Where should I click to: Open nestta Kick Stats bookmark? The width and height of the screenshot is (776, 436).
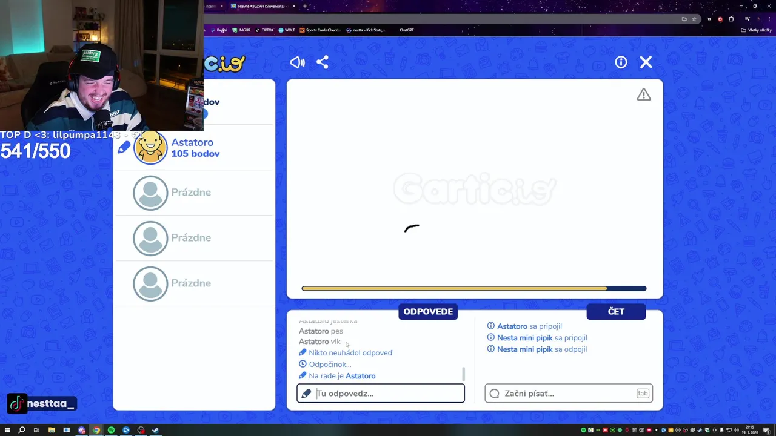366,30
